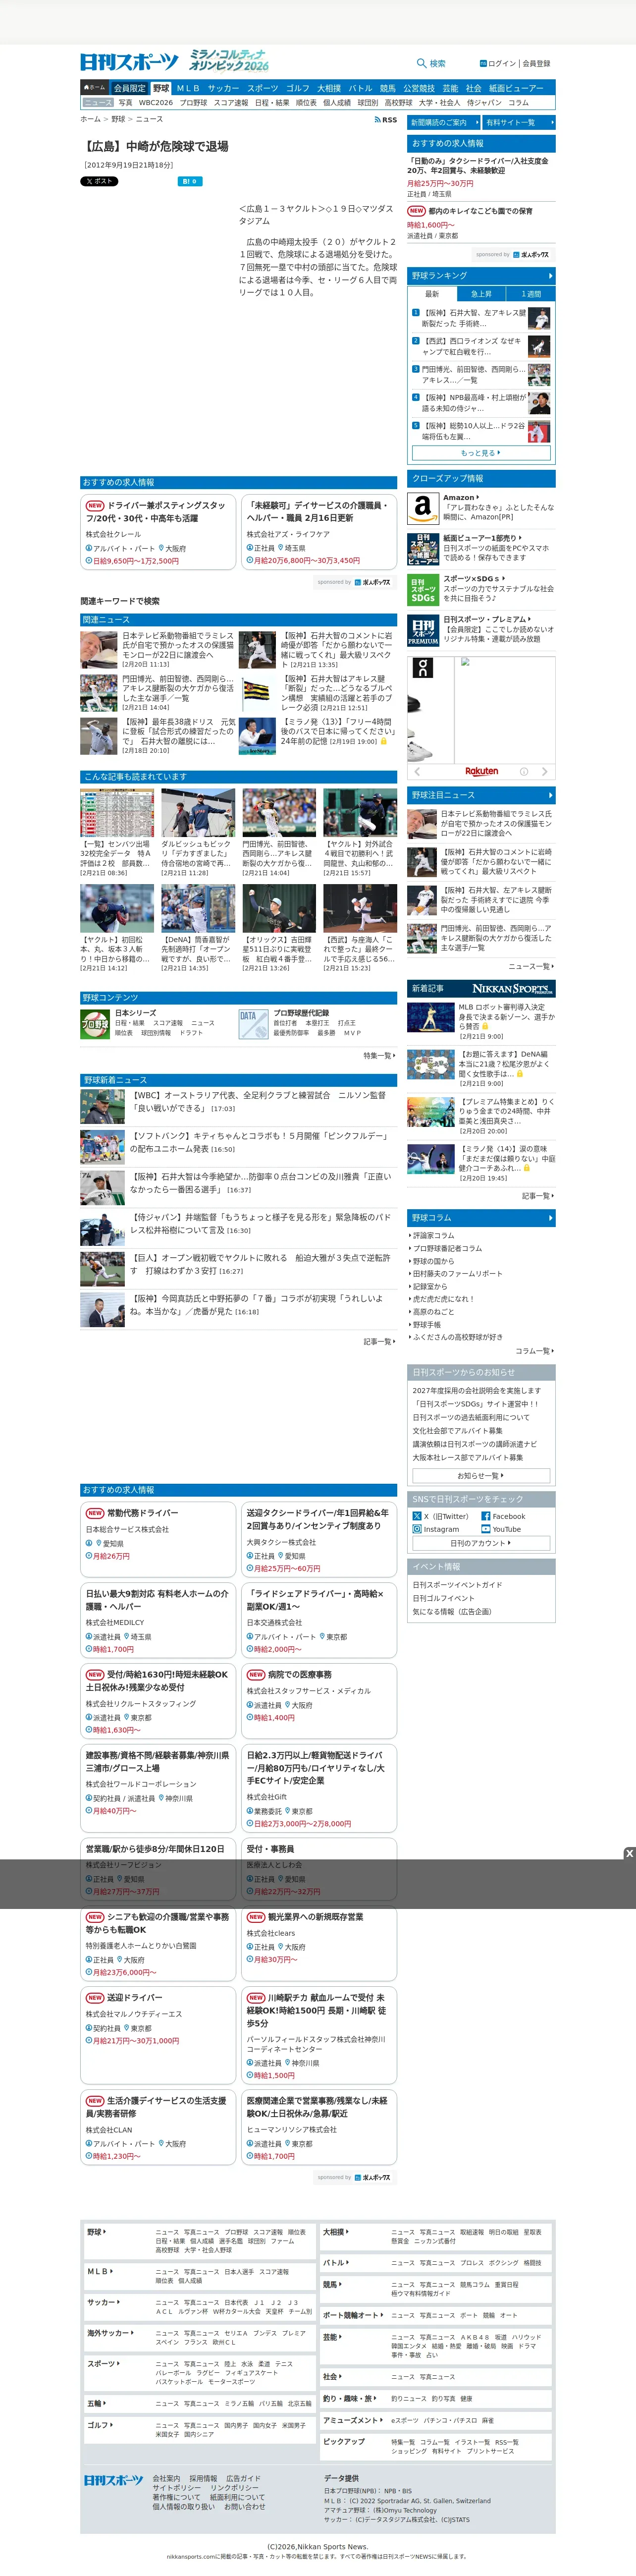Click the DATA プロ野球歴代記録 icon

(x=253, y=1024)
